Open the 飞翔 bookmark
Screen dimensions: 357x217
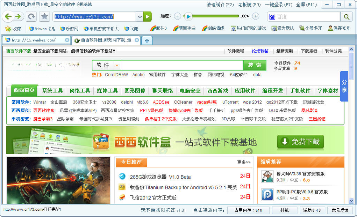[131, 29]
